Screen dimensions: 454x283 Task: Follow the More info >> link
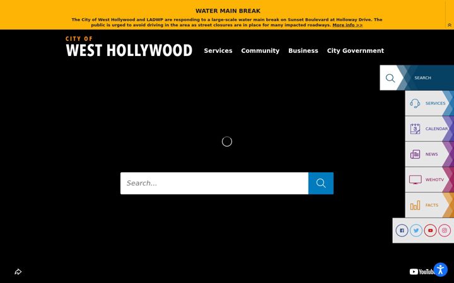tap(347, 25)
